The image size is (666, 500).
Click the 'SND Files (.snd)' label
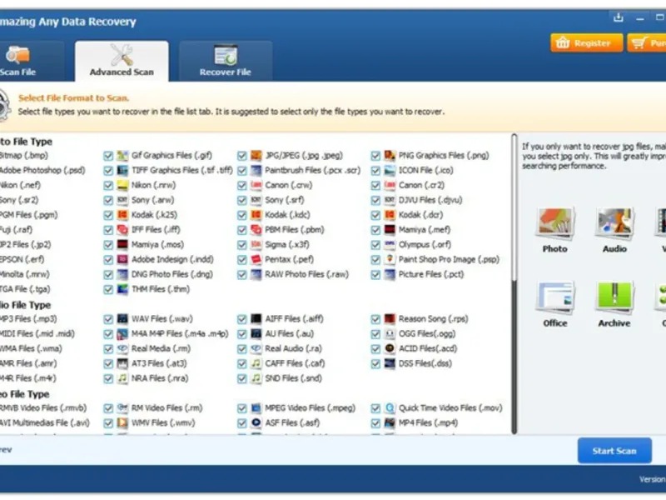(x=293, y=378)
